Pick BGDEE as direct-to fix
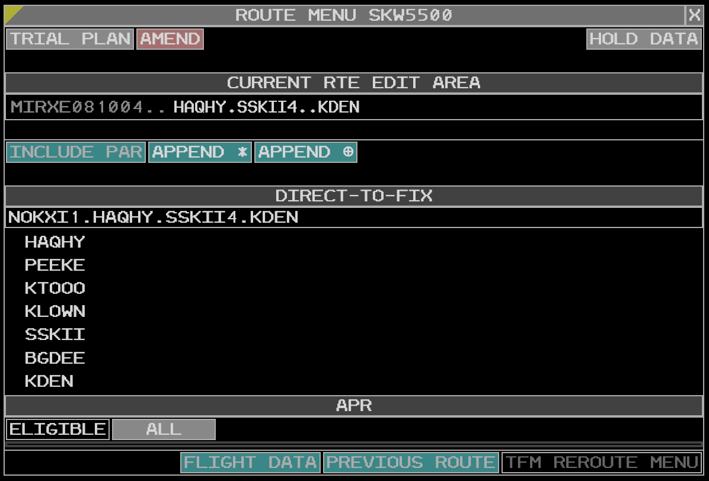This screenshot has height=481, width=709. click(55, 358)
